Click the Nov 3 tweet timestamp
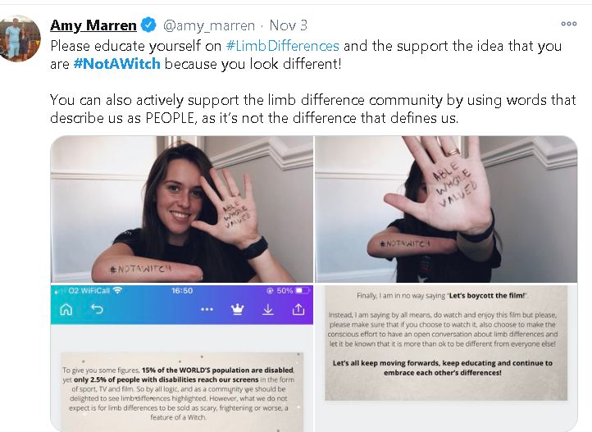592x432 pixels. point(288,25)
